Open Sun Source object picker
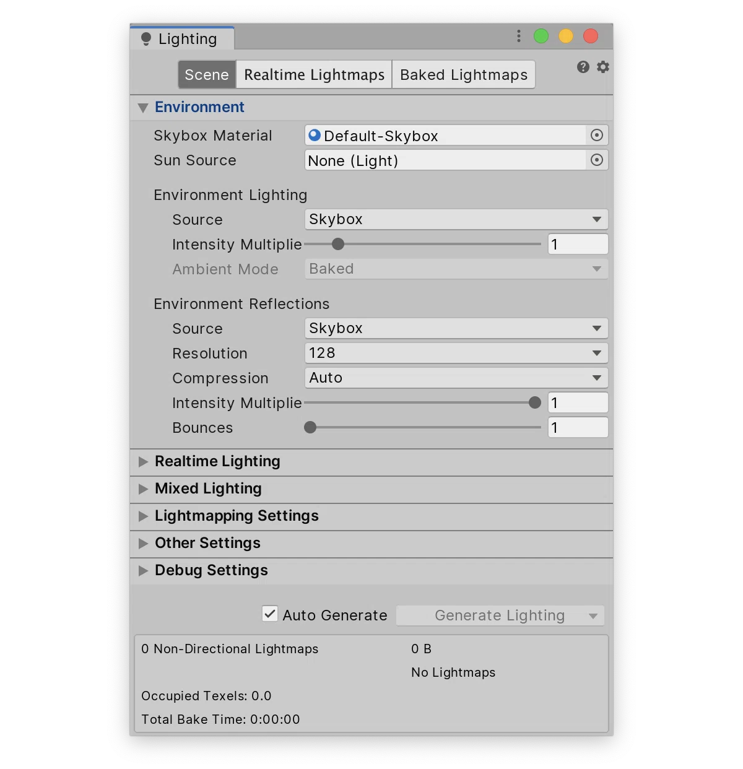This screenshot has height=769, width=743. (x=596, y=160)
